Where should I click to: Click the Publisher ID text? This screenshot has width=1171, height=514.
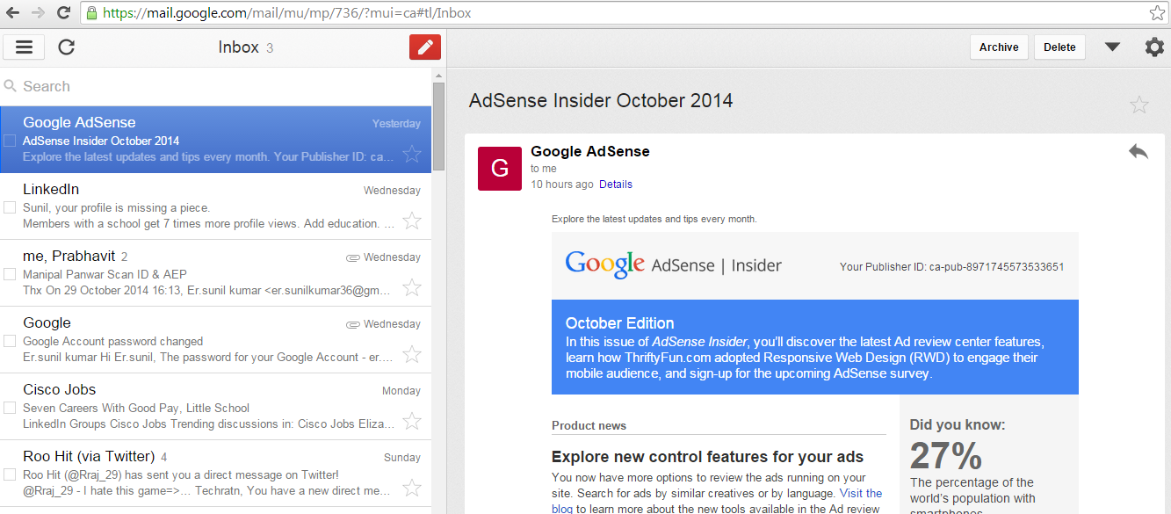coord(952,267)
